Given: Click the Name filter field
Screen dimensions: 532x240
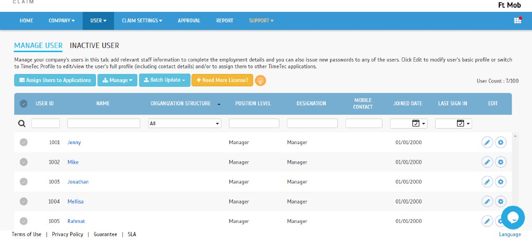Looking at the screenshot, I should pyautogui.click(x=104, y=123).
